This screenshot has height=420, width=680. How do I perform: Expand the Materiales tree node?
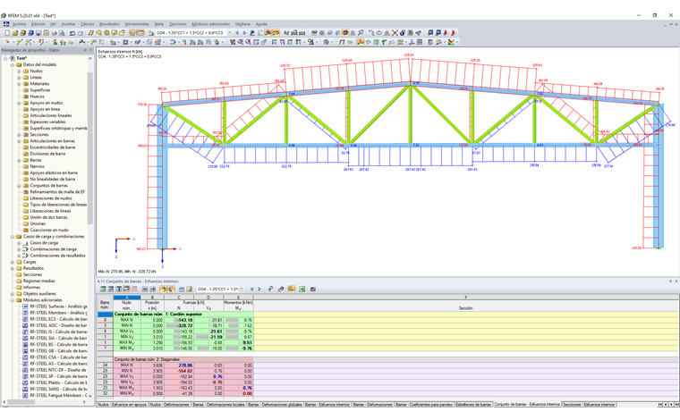click(19, 84)
